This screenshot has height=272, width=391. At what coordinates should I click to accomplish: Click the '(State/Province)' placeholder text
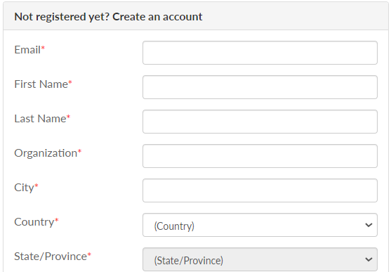coord(189,261)
